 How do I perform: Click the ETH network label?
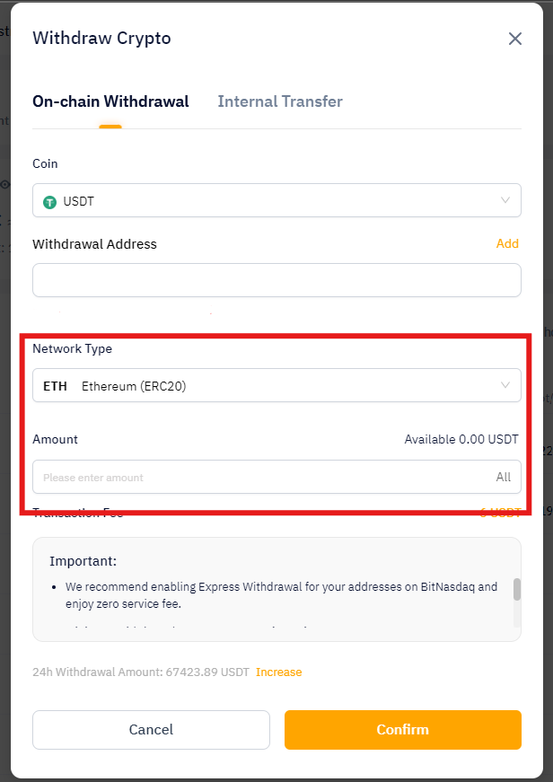55,386
